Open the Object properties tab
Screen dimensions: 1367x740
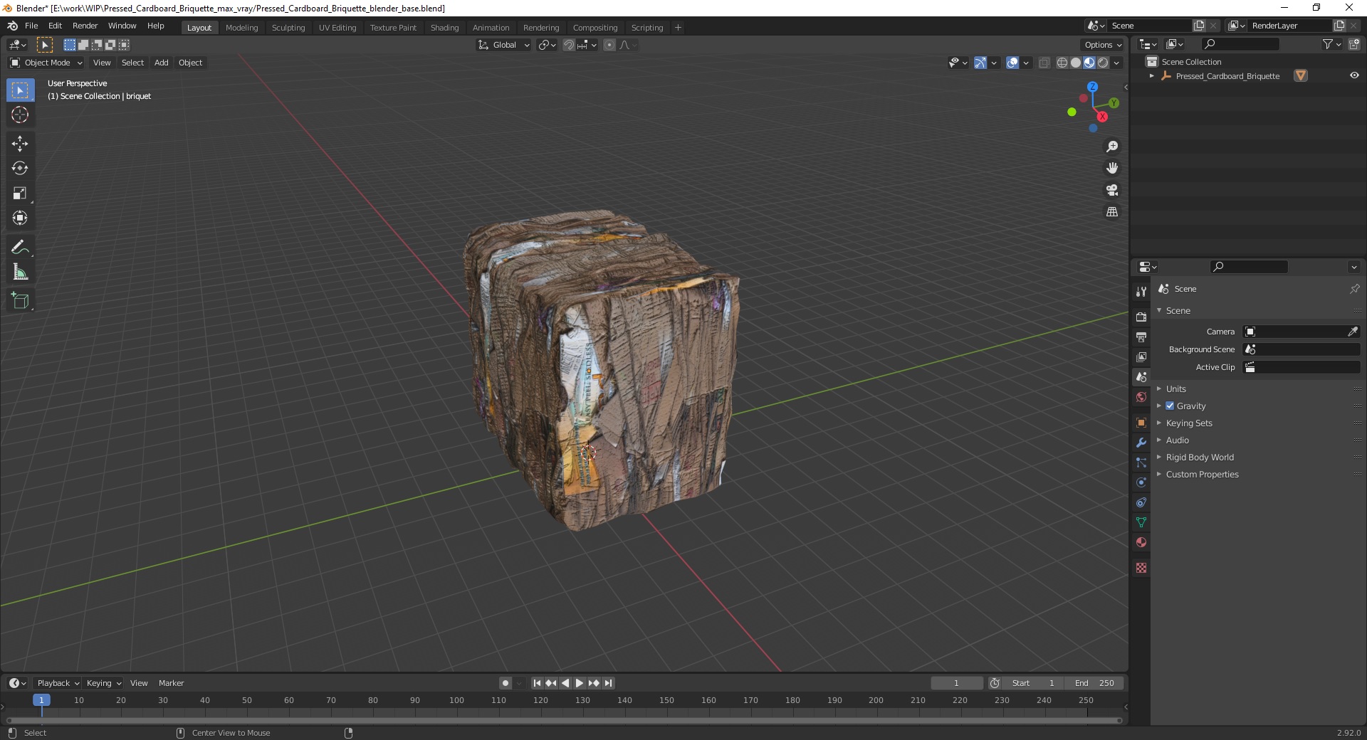[x=1141, y=423]
